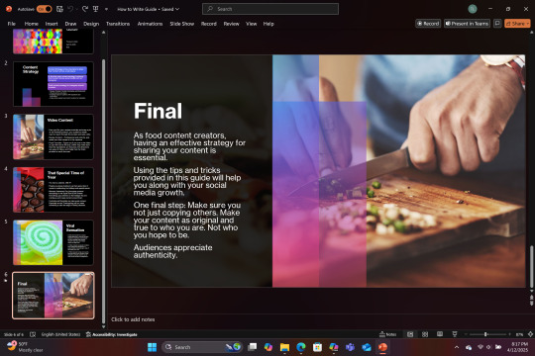
Task: Click the cutting board photo on slide
Action: [x=398, y=171]
